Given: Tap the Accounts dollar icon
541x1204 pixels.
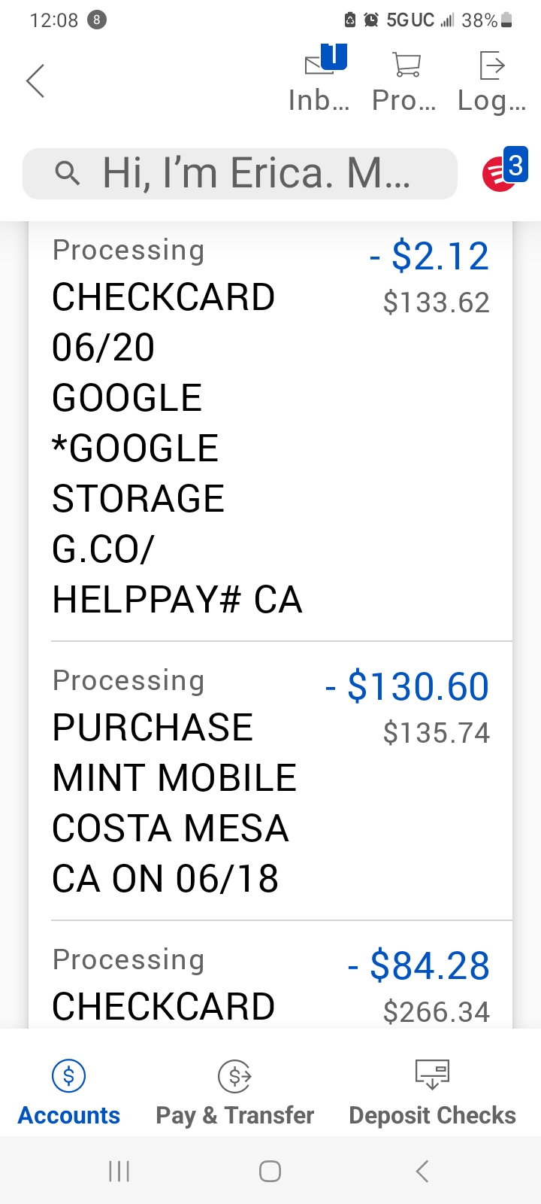Looking at the screenshot, I should [x=68, y=1076].
